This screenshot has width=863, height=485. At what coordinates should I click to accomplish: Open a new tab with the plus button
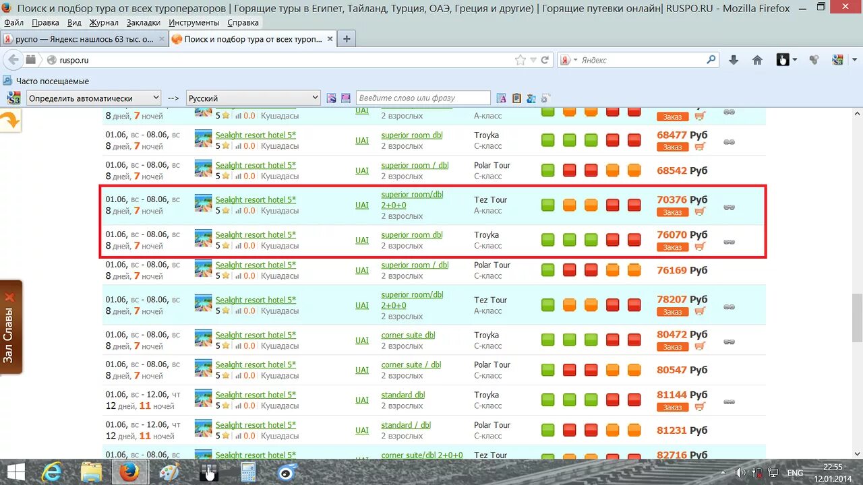[x=347, y=39]
